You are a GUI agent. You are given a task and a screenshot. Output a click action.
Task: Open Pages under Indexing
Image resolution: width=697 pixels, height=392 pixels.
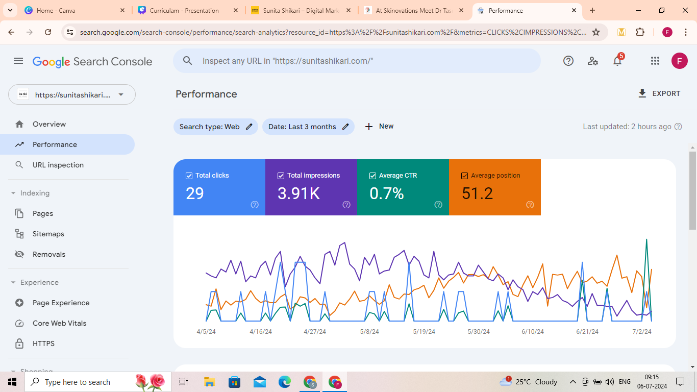67,213
